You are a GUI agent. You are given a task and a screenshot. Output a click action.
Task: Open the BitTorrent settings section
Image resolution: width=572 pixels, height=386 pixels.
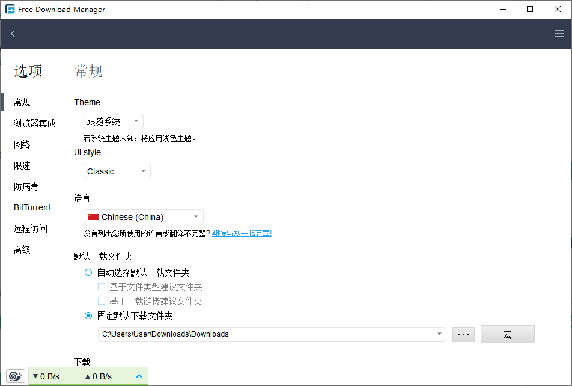tap(32, 207)
